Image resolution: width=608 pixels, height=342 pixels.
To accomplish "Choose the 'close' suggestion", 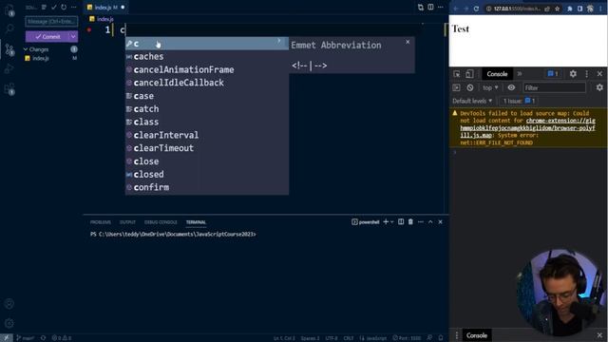I will point(207,161).
